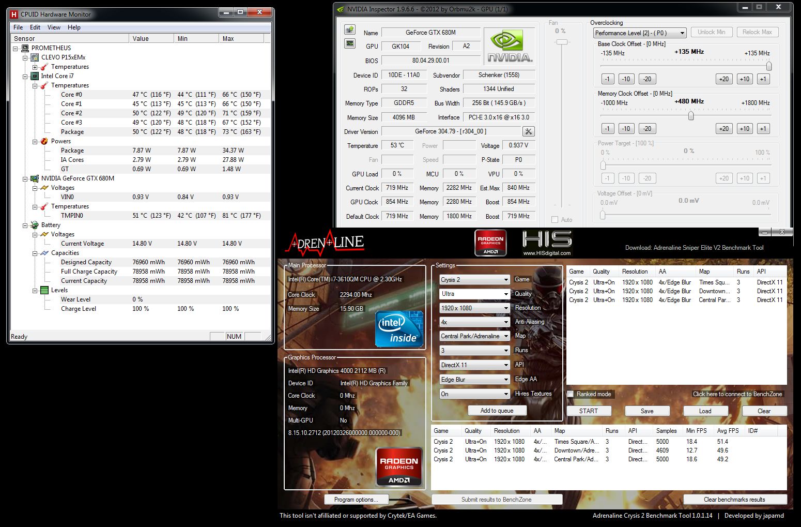Viewport: 801px width, 527px height.
Task: Click the NVIDIA Inspector title bar icon
Action: (341, 9)
